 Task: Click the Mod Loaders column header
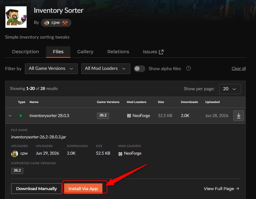(137, 102)
